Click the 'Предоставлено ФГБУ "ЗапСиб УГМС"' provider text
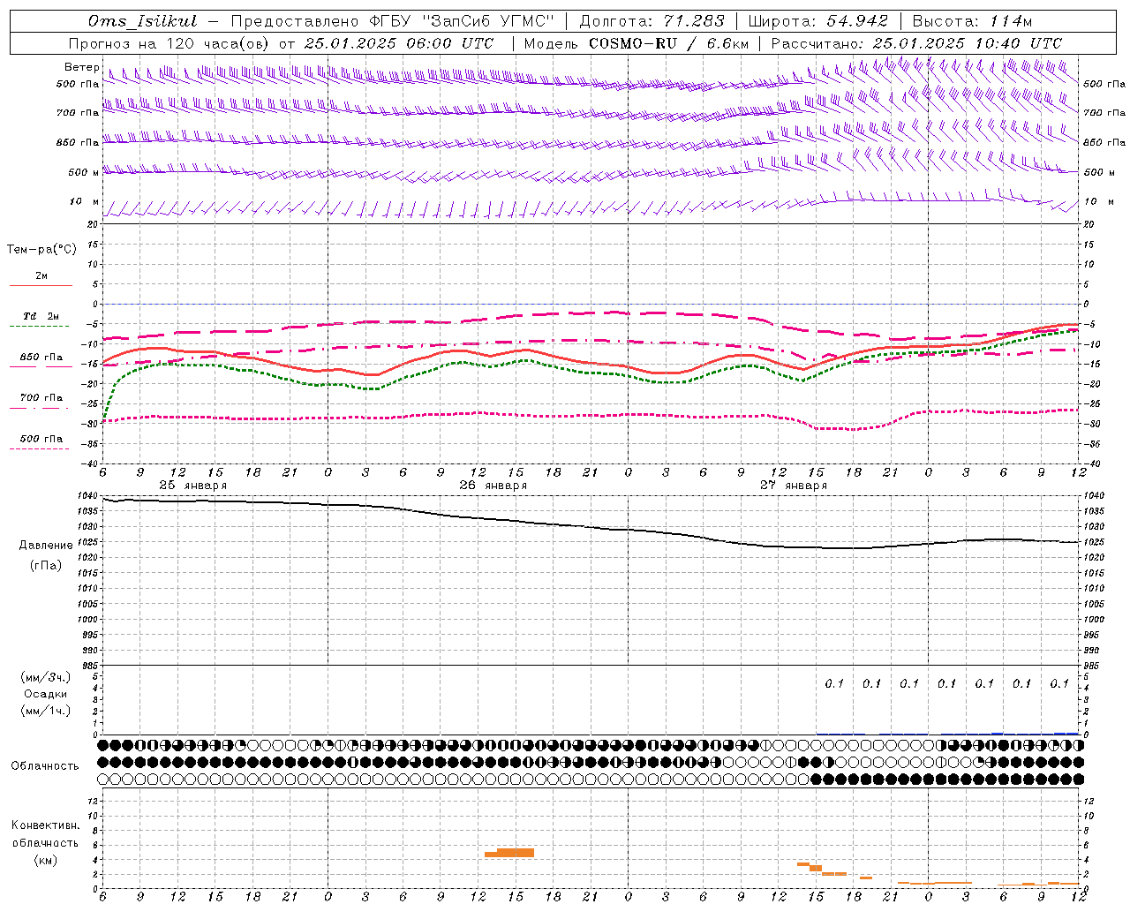 click(392, 21)
